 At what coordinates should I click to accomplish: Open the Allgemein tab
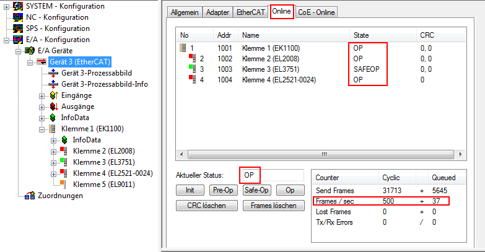[x=185, y=12]
